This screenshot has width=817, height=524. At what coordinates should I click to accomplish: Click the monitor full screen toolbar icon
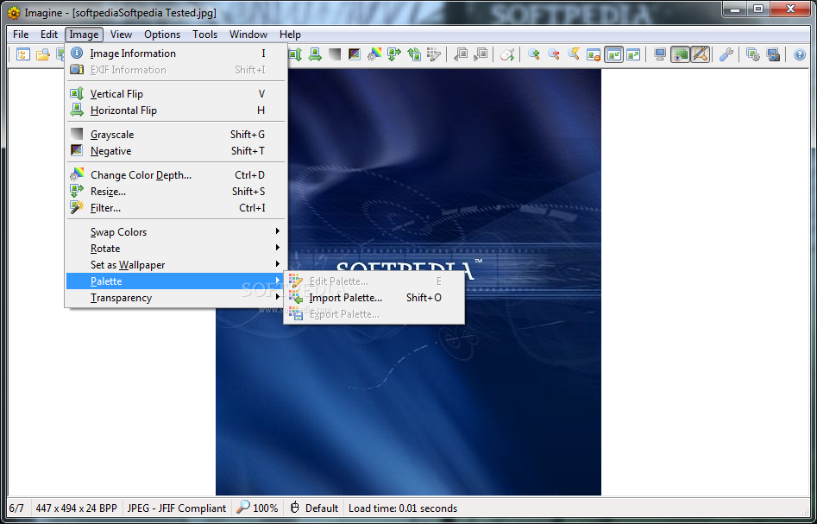(660, 54)
